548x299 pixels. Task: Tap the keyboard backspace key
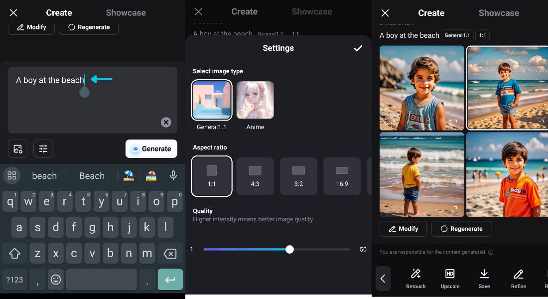click(170, 253)
